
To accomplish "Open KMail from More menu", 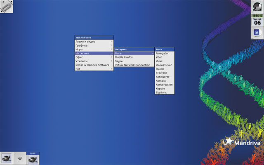I will click(x=165, y=61).
